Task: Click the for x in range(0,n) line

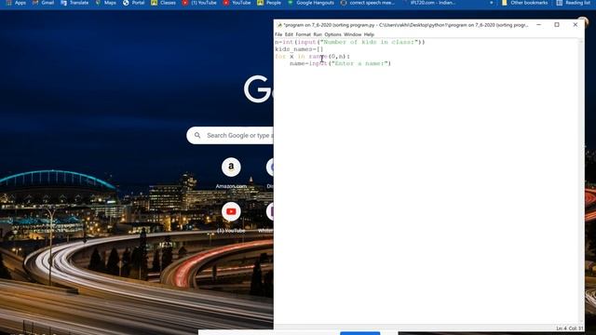Action: coord(313,56)
